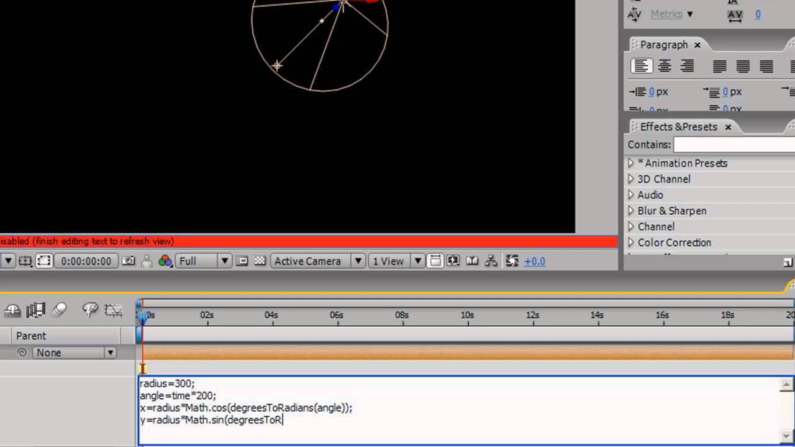The height and width of the screenshot is (447, 795).
Task: Expand the Color Correction category
Action: pyautogui.click(x=631, y=243)
